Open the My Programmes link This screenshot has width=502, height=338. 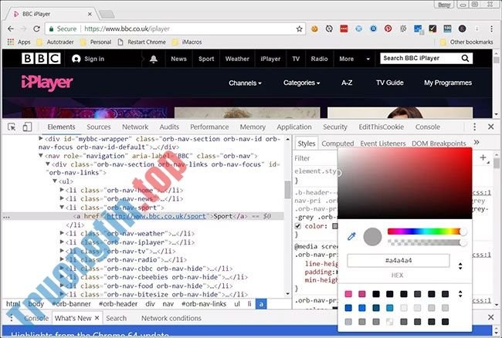(447, 83)
